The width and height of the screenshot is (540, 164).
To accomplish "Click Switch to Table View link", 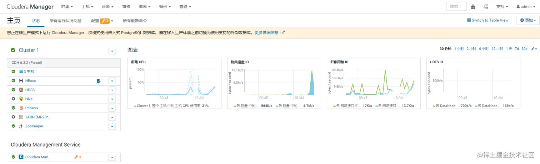I will click(x=487, y=20).
